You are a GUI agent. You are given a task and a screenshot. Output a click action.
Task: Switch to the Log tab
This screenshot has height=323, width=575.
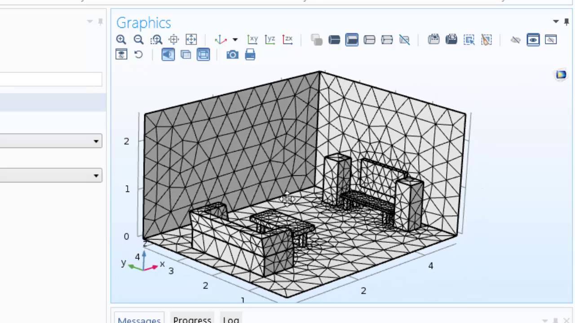(x=231, y=319)
